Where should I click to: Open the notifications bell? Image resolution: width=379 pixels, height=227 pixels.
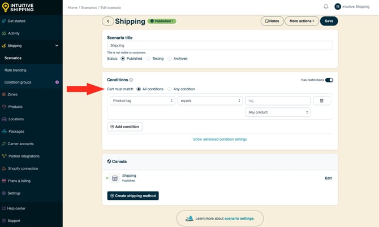[x=326, y=7]
